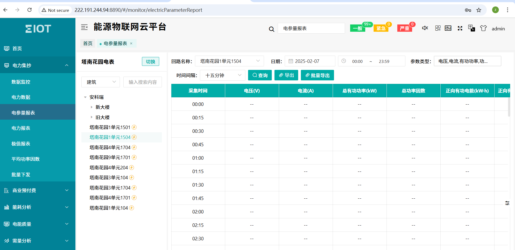Expand the 新大楼 tree node
Viewport: 515px width, 250px height.
pyautogui.click(x=92, y=107)
